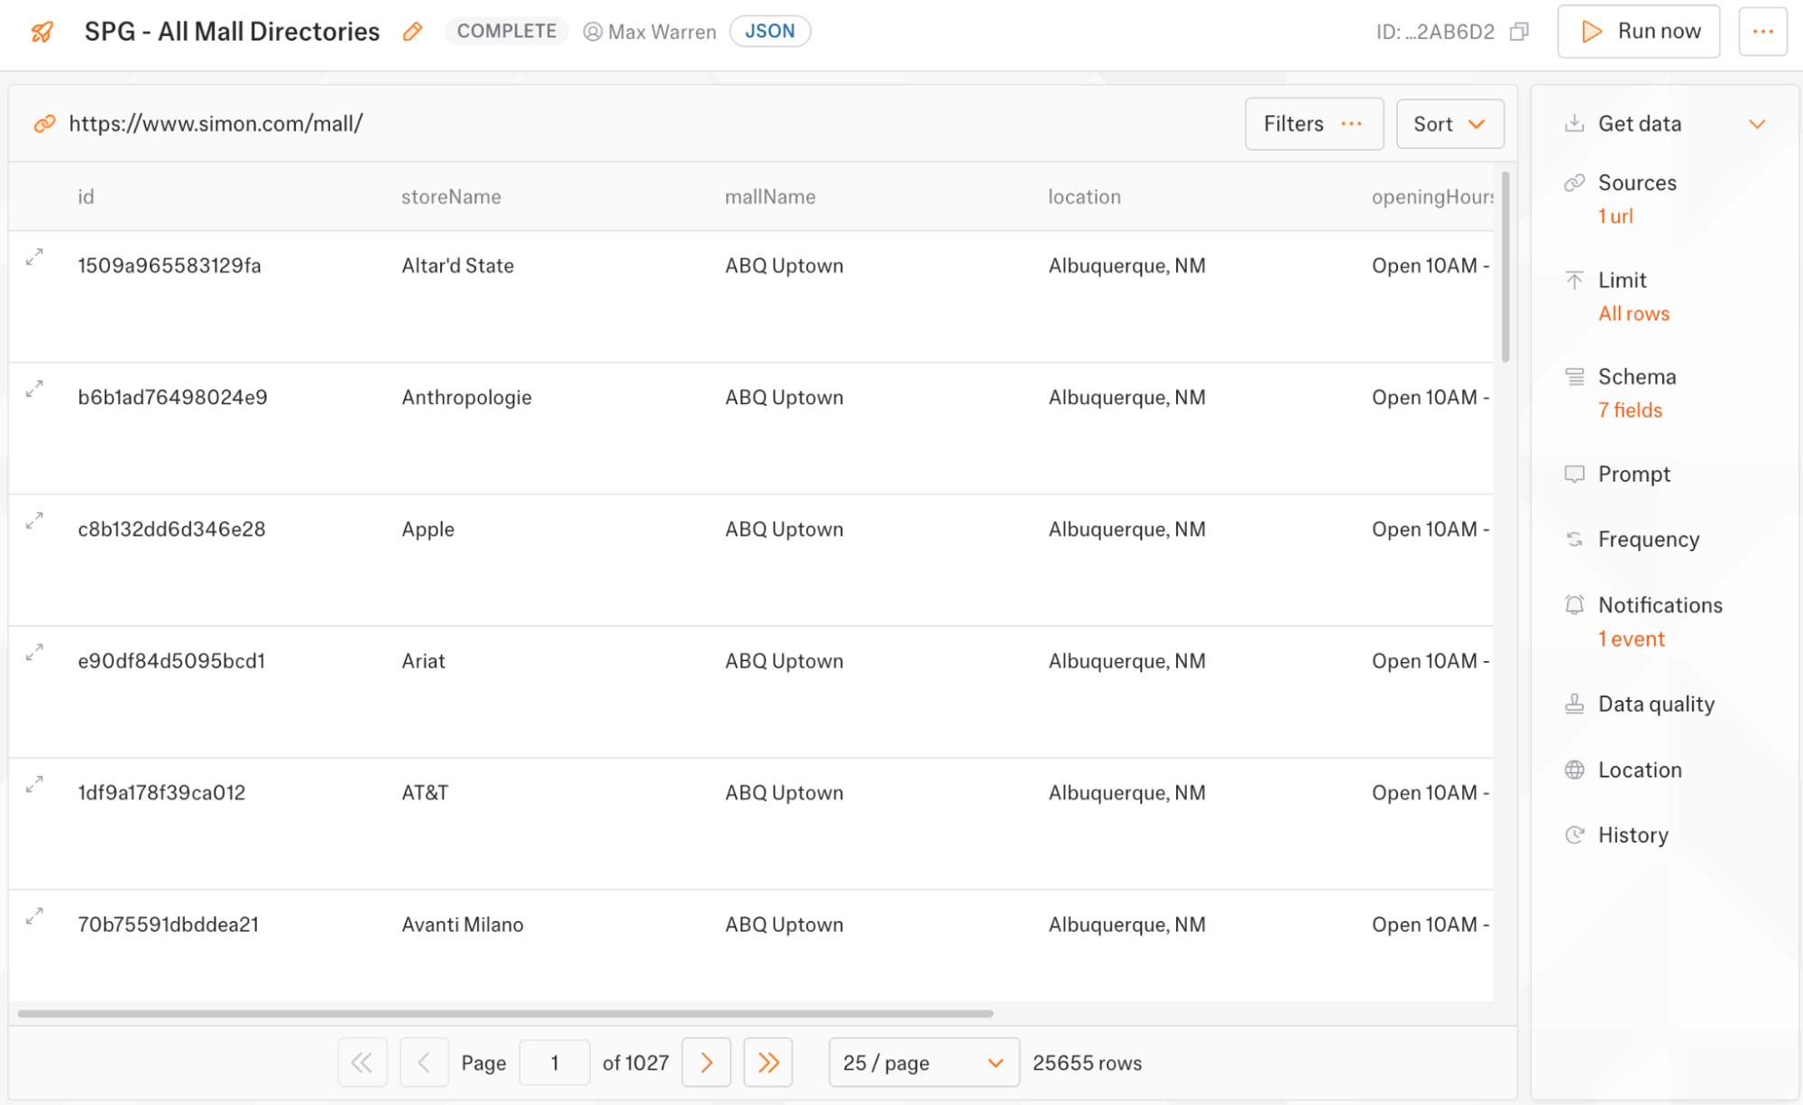
Task: Click the rocket logo icon
Action: 40,30
